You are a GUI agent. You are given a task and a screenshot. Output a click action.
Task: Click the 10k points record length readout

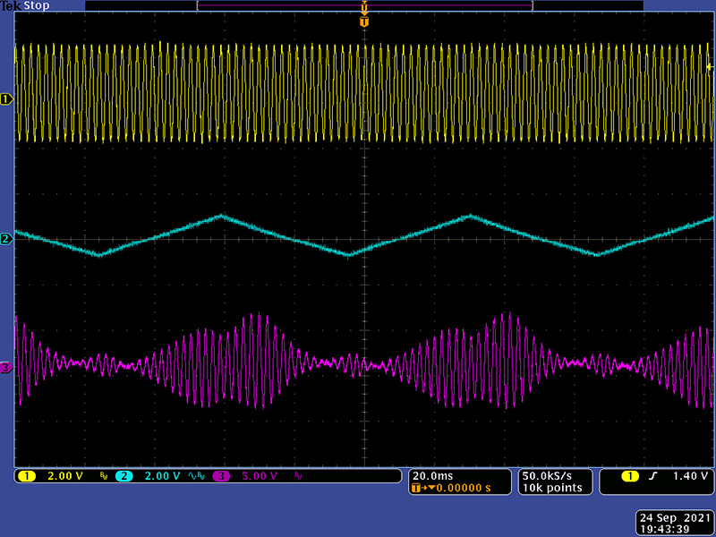point(552,488)
